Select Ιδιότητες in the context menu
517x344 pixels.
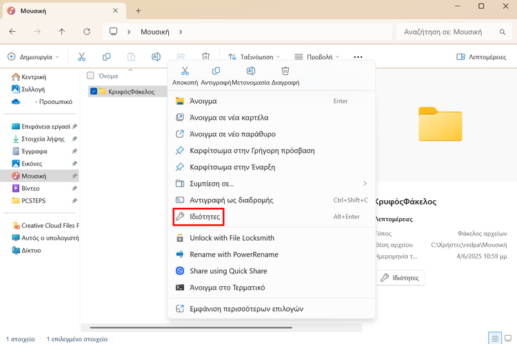tap(272, 217)
